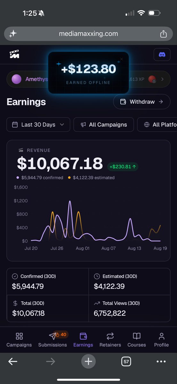The height and width of the screenshot is (384, 177).
Task: Tap the Estimated (30D) card
Action: 130,282
